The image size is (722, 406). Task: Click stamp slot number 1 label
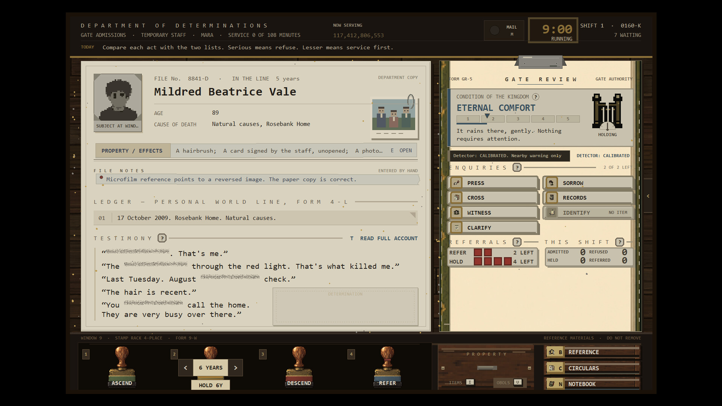pos(86,354)
